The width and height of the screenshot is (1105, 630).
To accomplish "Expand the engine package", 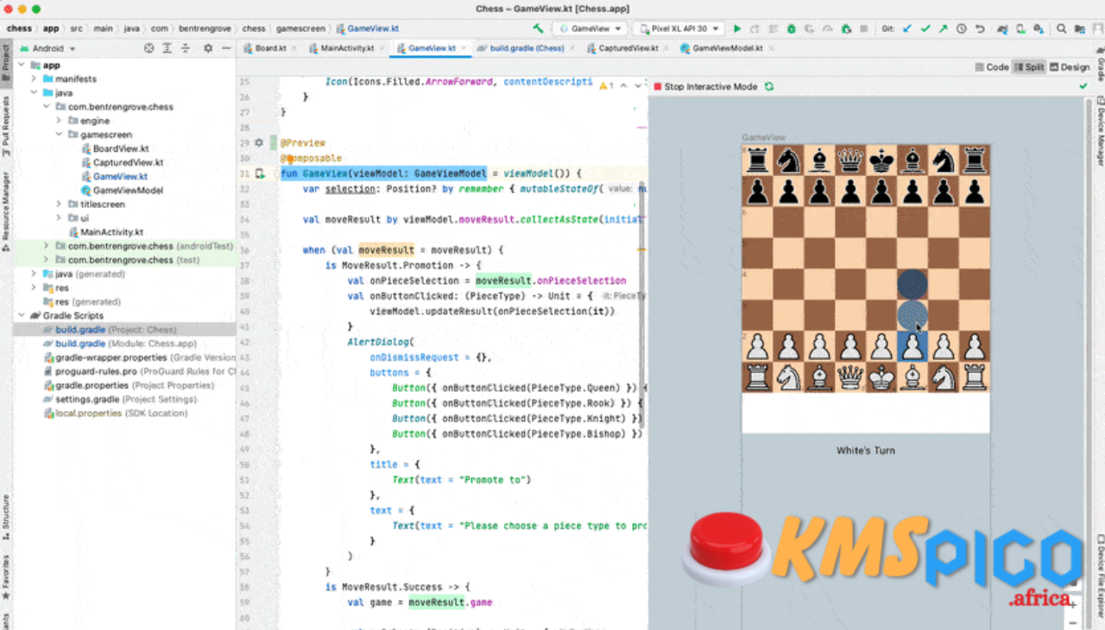I will [x=59, y=121].
